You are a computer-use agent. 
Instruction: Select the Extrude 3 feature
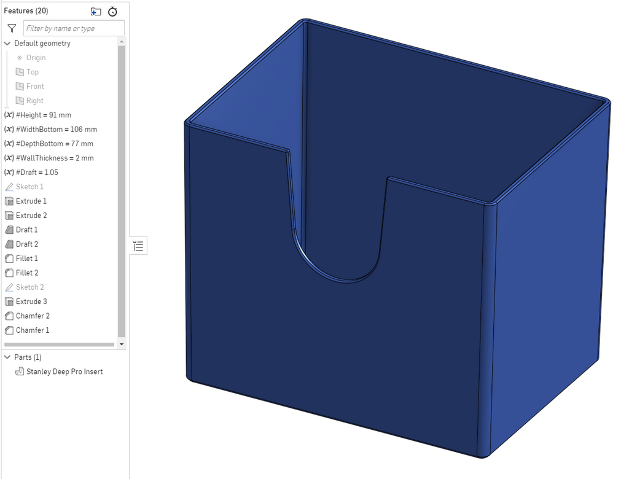(31, 302)
